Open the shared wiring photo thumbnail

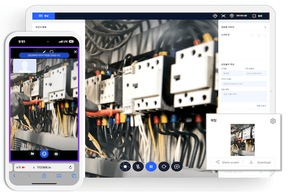tap(243, 140)
